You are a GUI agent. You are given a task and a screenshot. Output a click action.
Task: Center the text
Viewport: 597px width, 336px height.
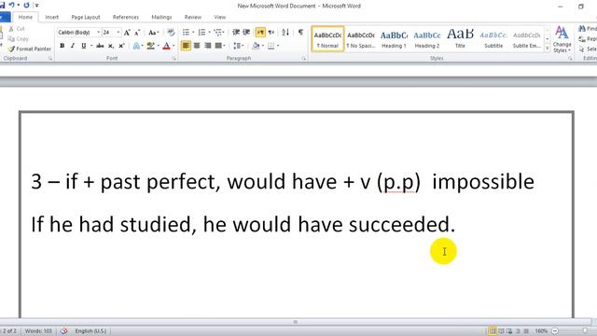coord(197,46)
